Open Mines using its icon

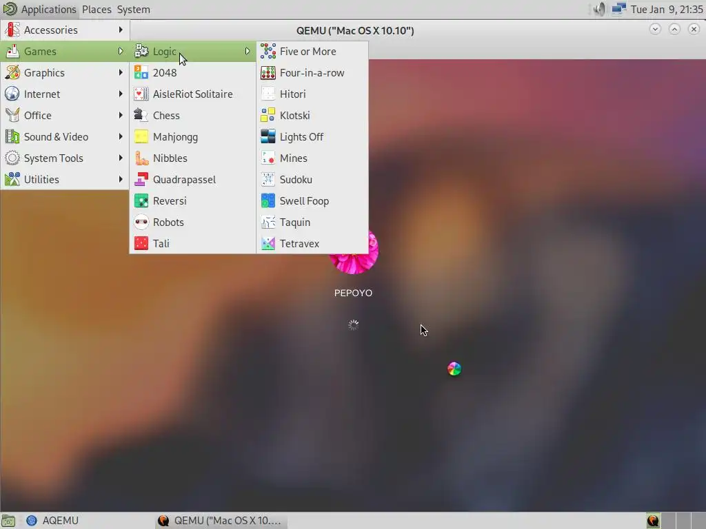click(x=268, y=158)
